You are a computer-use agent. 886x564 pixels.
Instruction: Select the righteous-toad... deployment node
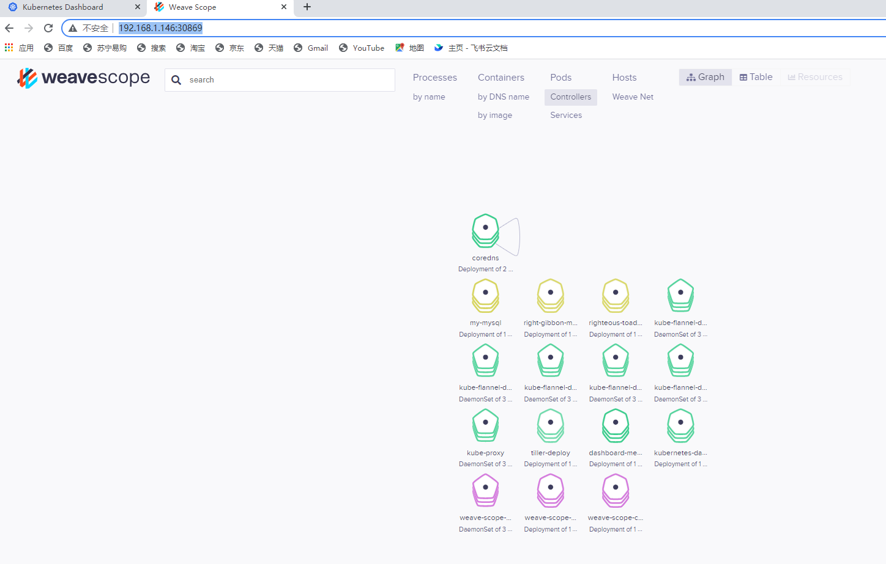point(616,296)
